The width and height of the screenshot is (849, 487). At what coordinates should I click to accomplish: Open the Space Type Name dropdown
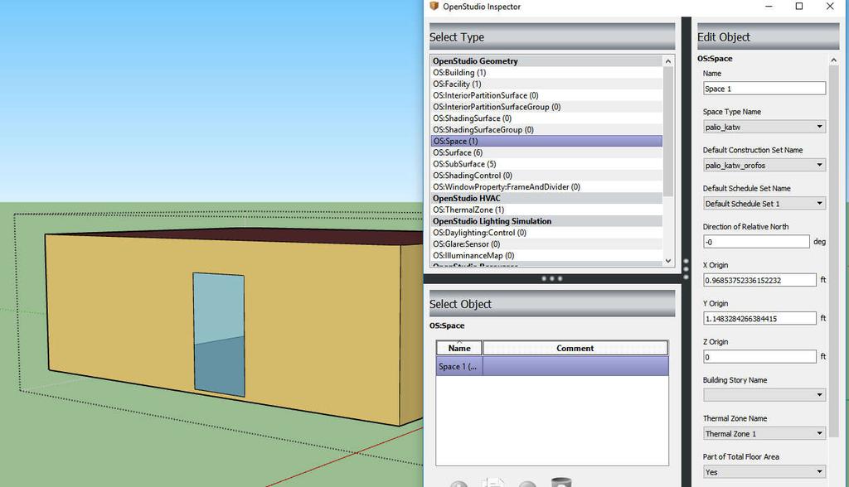[x=764, y=127]
